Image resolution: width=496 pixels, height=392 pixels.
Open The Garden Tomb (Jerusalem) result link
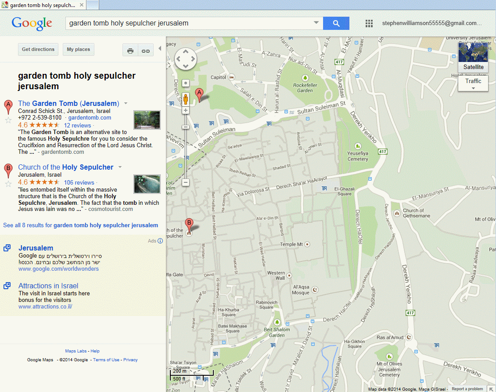click(68, 104)
